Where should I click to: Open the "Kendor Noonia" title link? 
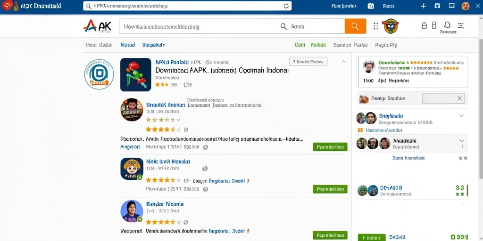tap(165, 204)
